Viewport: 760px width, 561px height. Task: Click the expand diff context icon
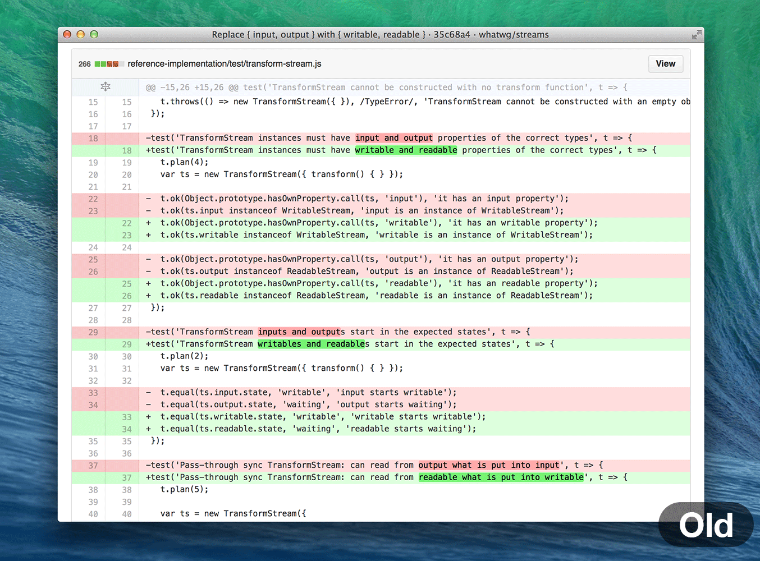(105, 87)
